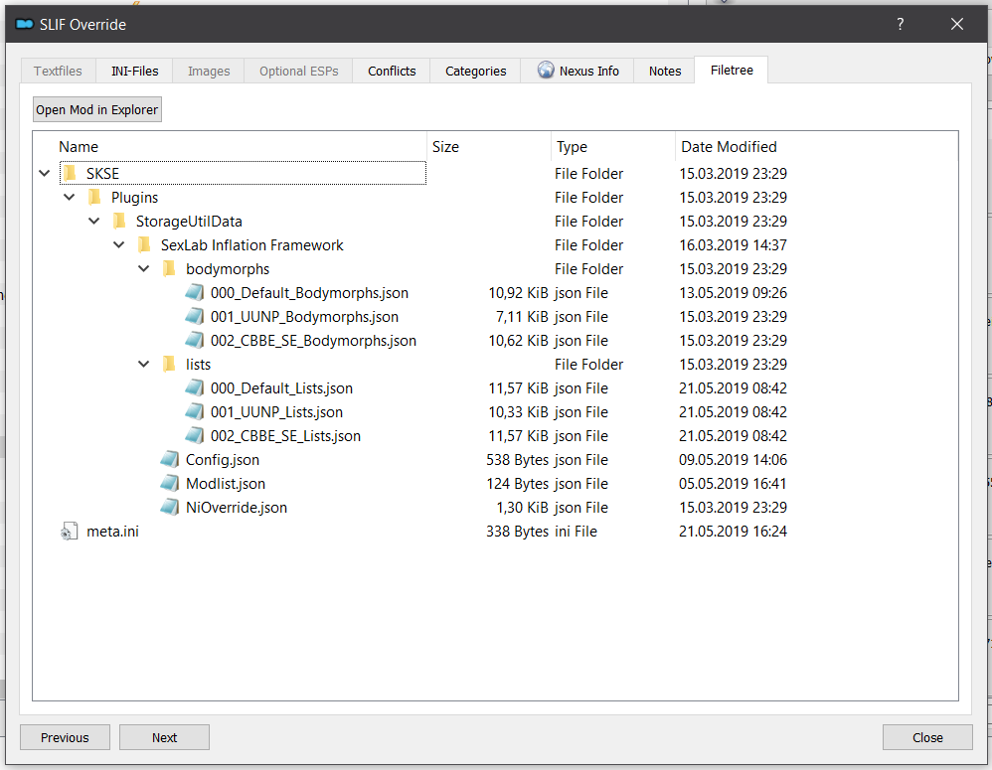Open the INI-Files tab
992x770 pixels.
(135, 71)
